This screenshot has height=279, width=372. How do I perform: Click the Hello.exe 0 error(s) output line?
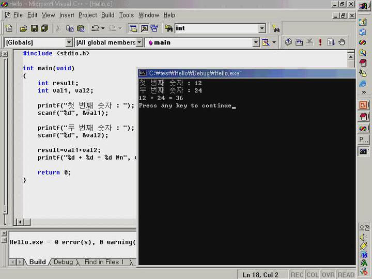coord(73,242)
